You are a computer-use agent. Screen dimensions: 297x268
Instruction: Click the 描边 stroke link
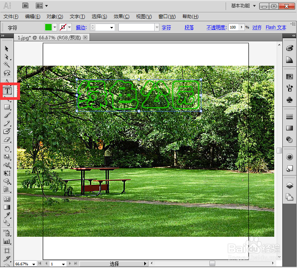[81, 28]
